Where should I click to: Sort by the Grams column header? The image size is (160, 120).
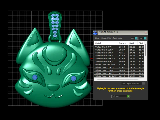[x=123, y=43]
